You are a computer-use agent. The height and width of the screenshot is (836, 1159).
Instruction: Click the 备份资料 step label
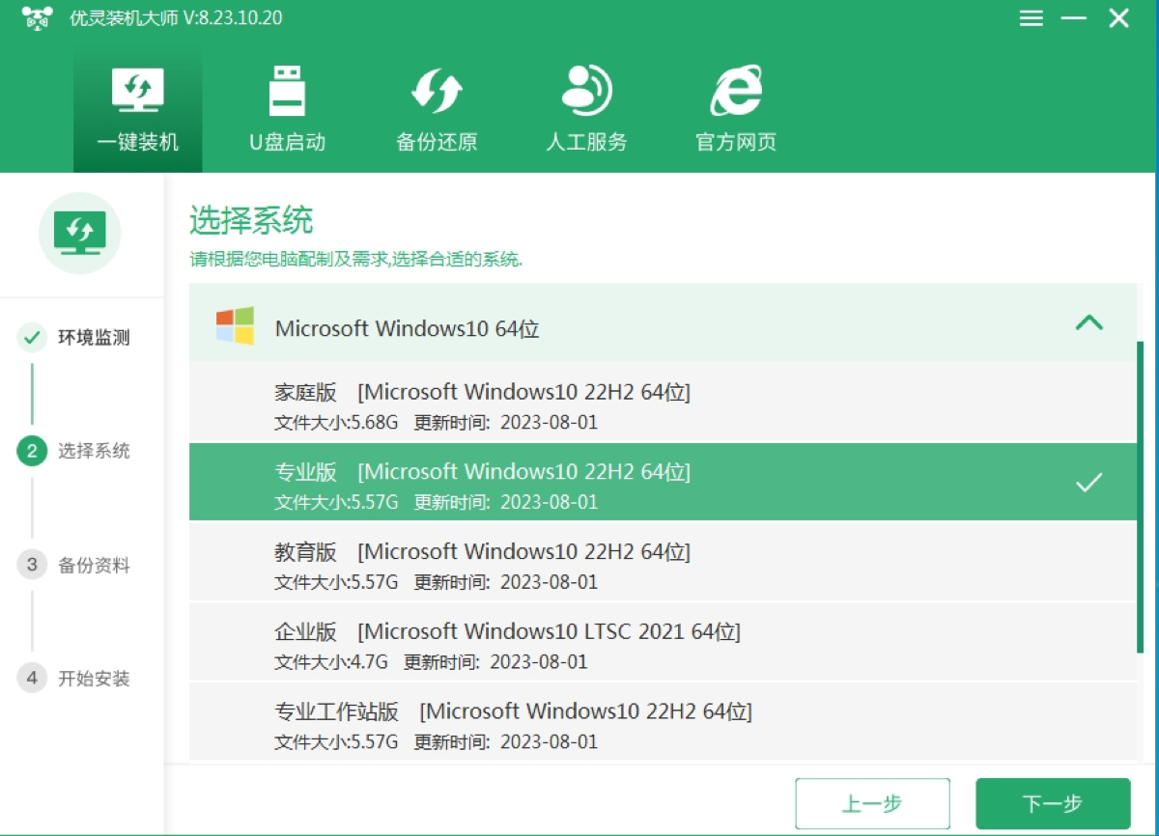94,565
